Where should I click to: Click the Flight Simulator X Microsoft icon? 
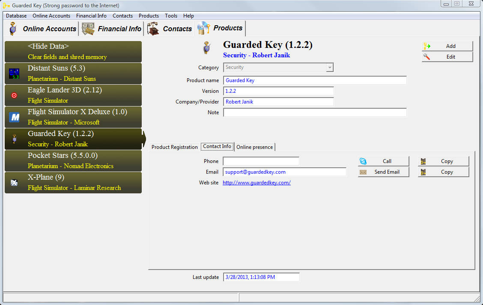tap(14, 117)
